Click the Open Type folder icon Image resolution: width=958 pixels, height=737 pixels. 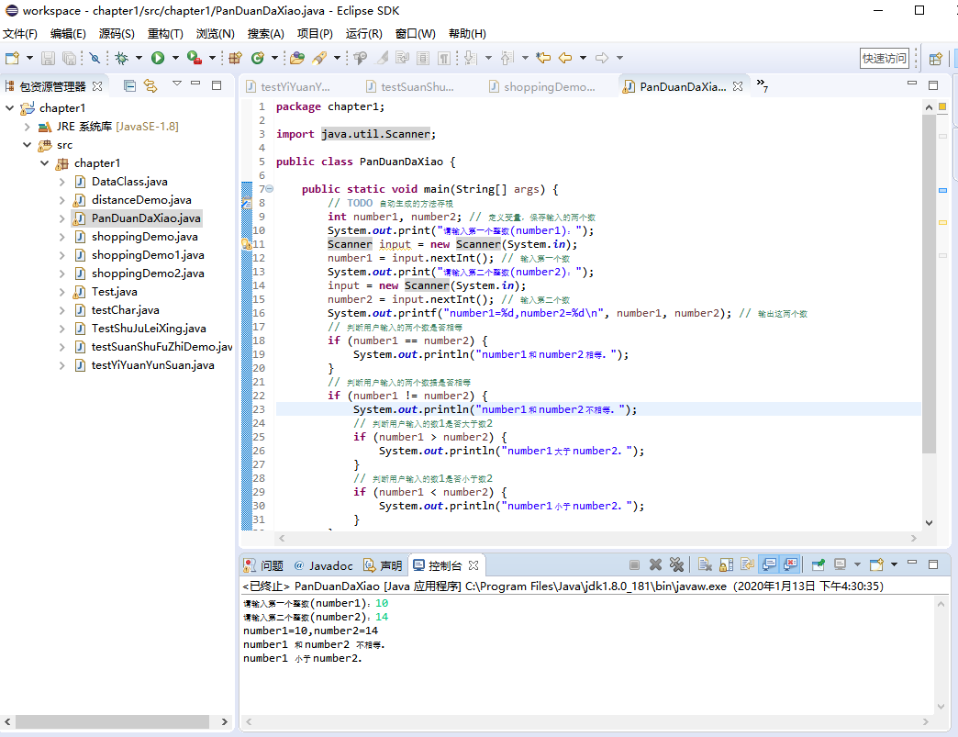tap(297, 58)
